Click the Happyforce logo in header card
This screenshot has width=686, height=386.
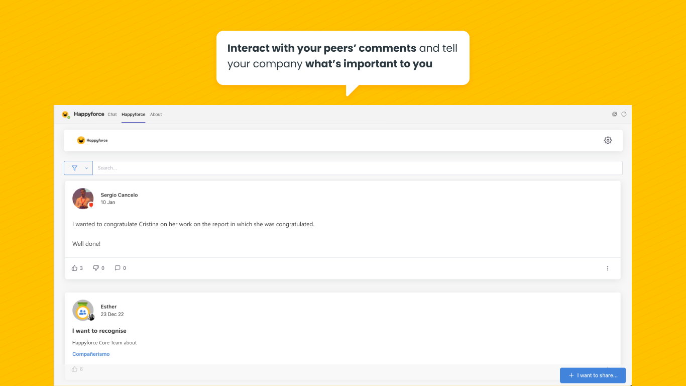(92, 140)
